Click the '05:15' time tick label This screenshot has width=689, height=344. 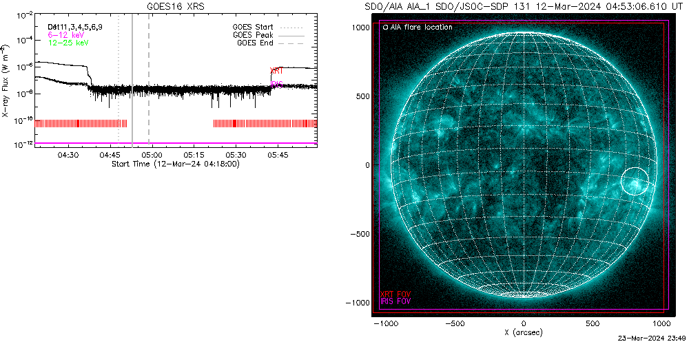click(x=194, y=154)
